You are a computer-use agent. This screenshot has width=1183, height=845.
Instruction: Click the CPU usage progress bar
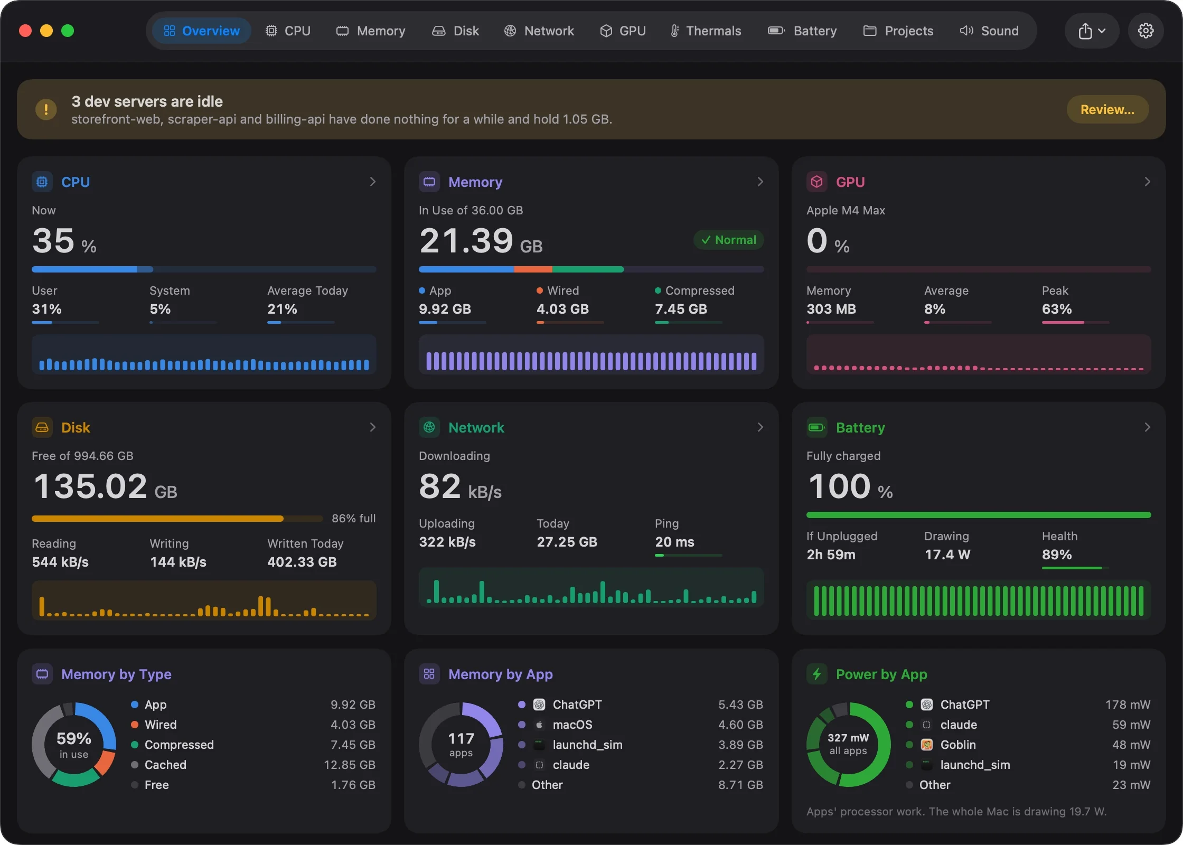pyautogui.click(x=204, y=269)
